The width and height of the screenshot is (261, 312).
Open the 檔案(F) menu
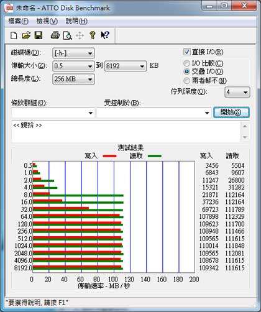pos(18,21)
